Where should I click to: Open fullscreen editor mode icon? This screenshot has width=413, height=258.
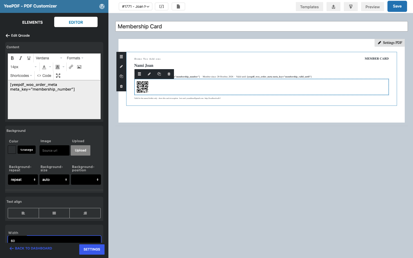click(x=58, y=76)
